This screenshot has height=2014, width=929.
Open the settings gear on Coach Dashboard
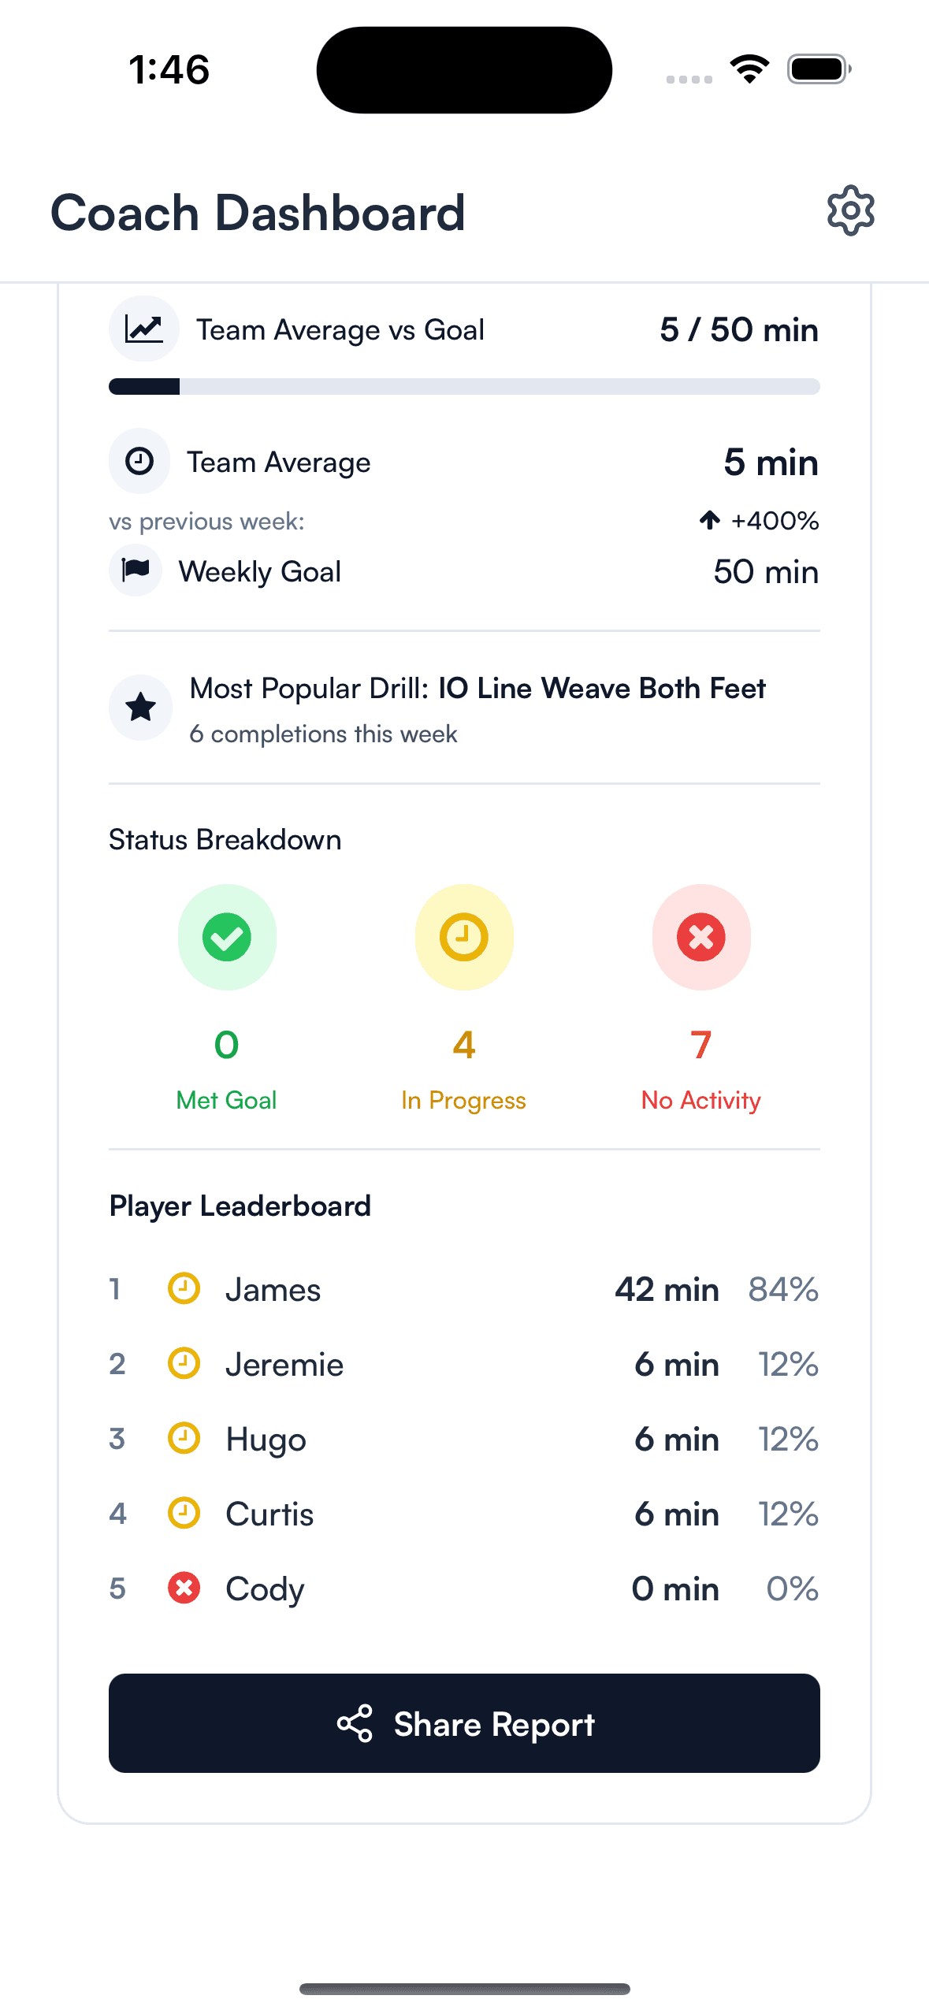click(851, 210)
